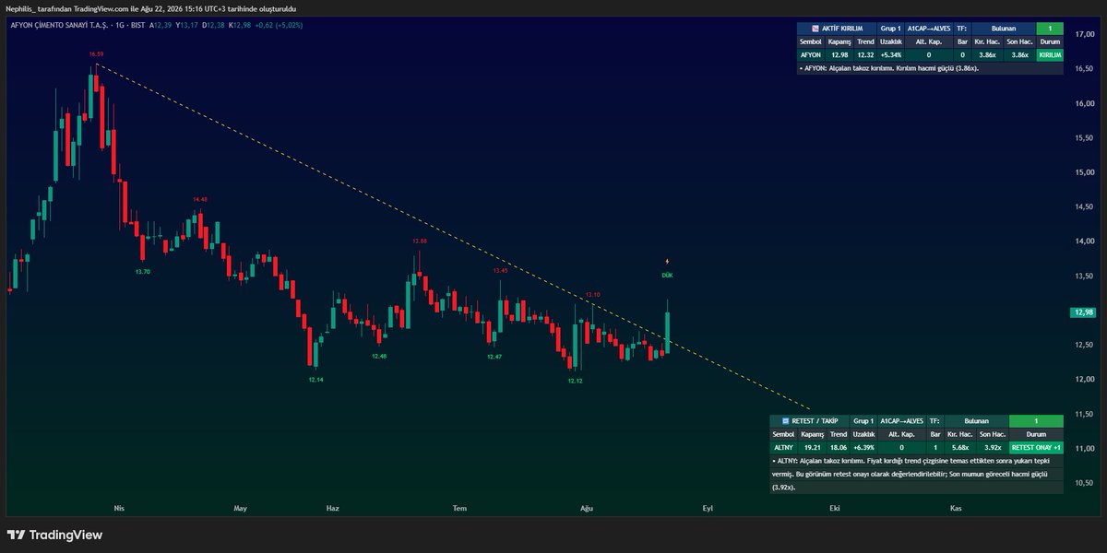Click the RETEST / TAKİP table header icon
1107x553 pixels.
click(786, 420)
